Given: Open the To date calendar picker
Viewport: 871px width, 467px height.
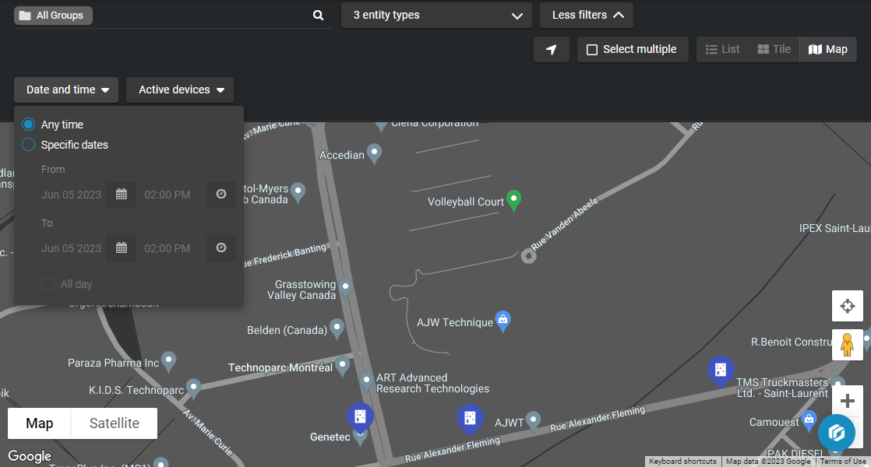Looking at the screenshot, I should point(121,248).
